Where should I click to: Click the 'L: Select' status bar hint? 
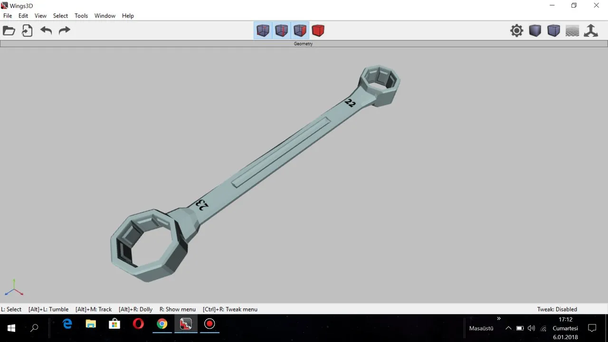11,309
